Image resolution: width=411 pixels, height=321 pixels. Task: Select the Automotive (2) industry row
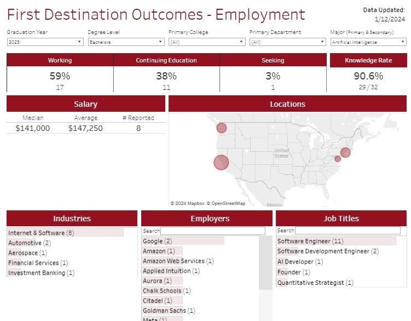tap(30, 243)
